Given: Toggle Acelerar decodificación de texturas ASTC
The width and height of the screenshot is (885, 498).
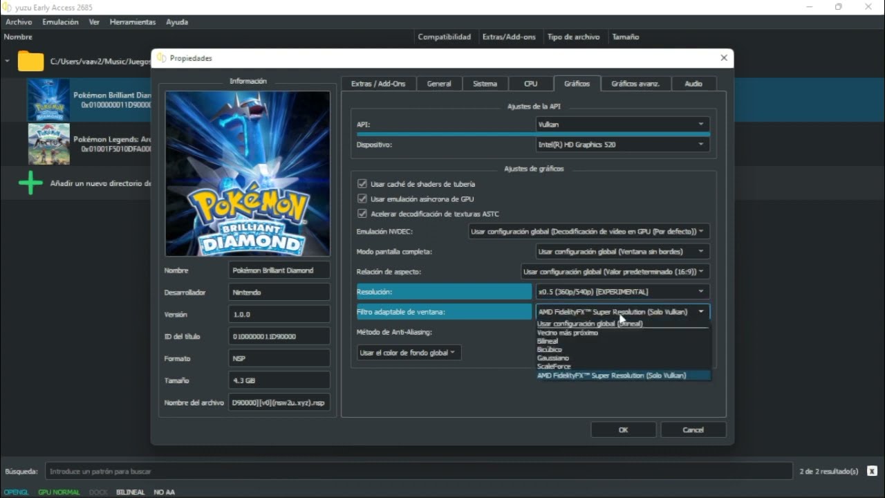Looking at the screenshot, I should pyautogui.click(x=362, y=214).
